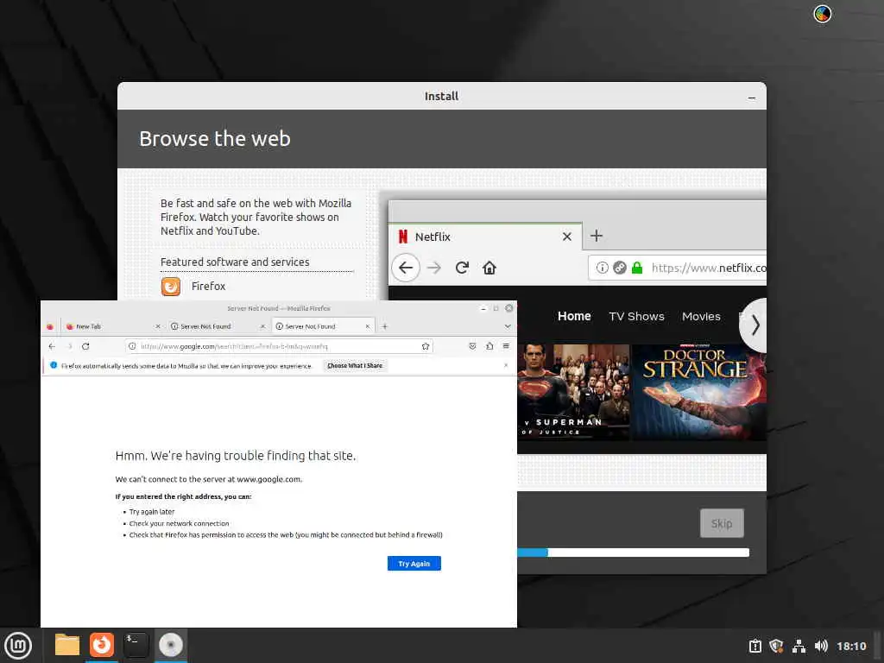Advance installer slideshow with next arrow

755,325
